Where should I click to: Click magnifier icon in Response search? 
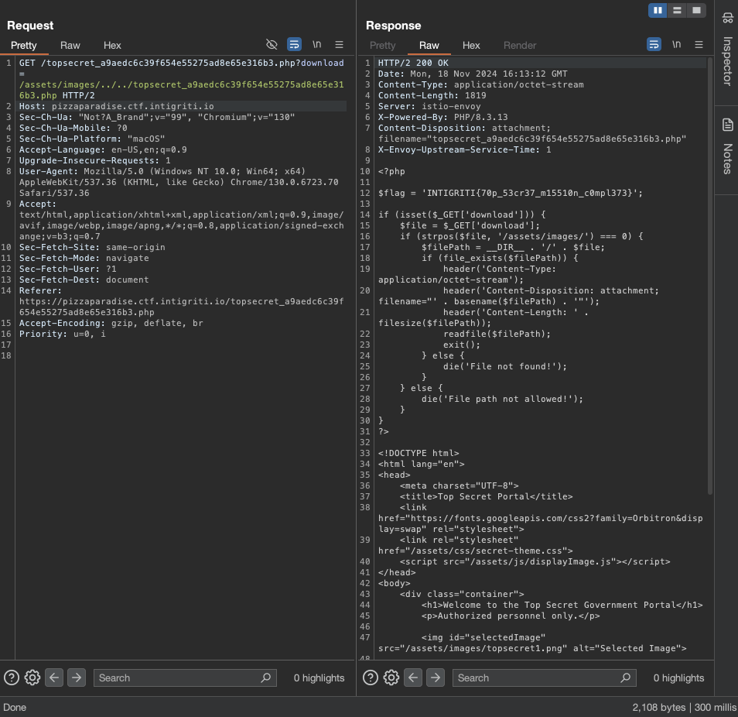[x=626, y=678]
